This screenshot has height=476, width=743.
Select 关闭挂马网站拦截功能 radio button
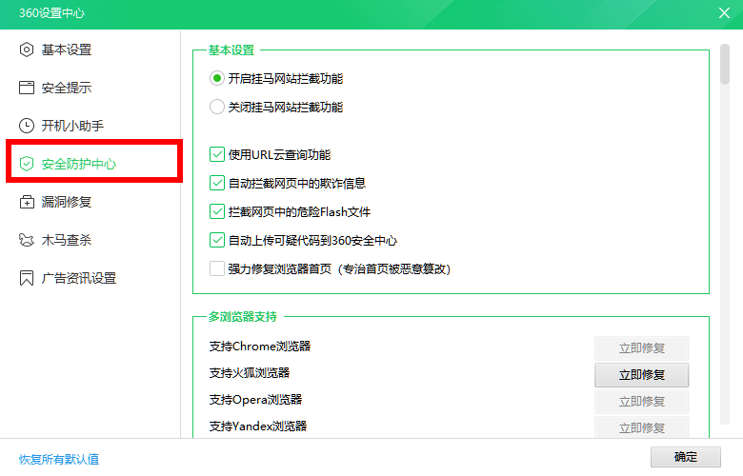tap(217, 107)
